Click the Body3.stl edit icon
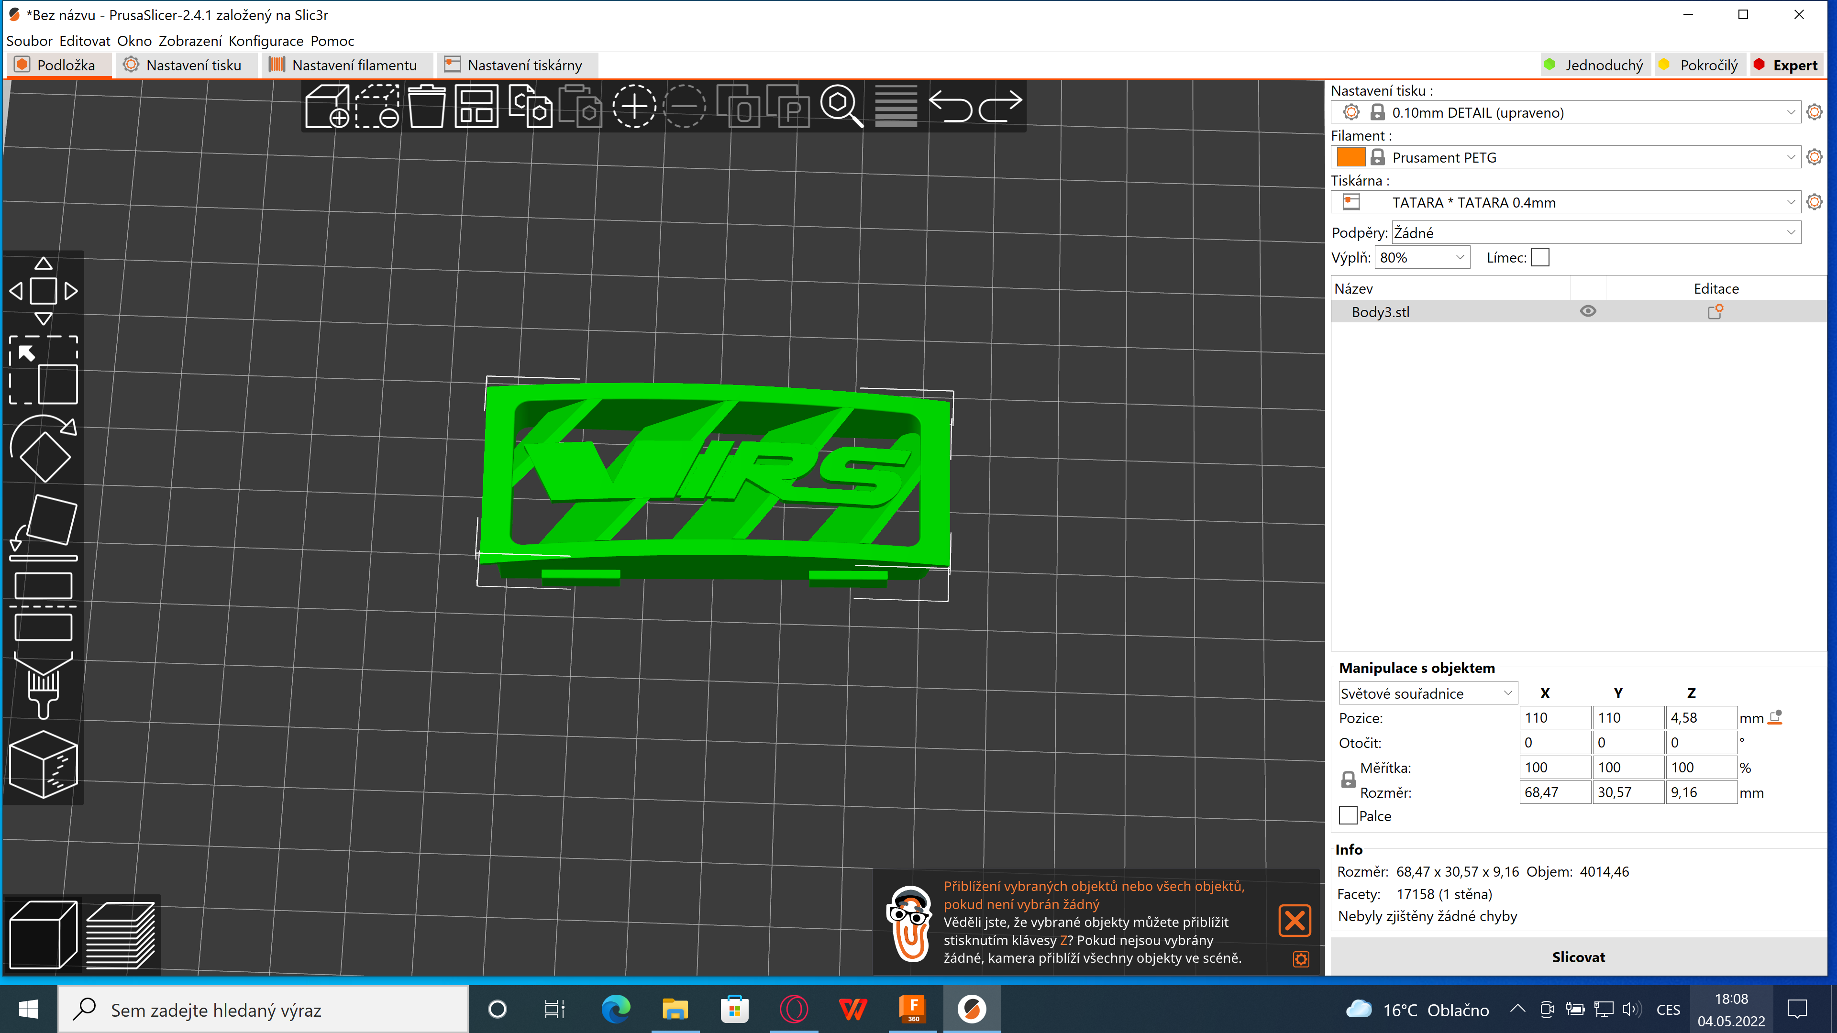This screenshot has width=1837, height=1033. [x=1715, y=311]
